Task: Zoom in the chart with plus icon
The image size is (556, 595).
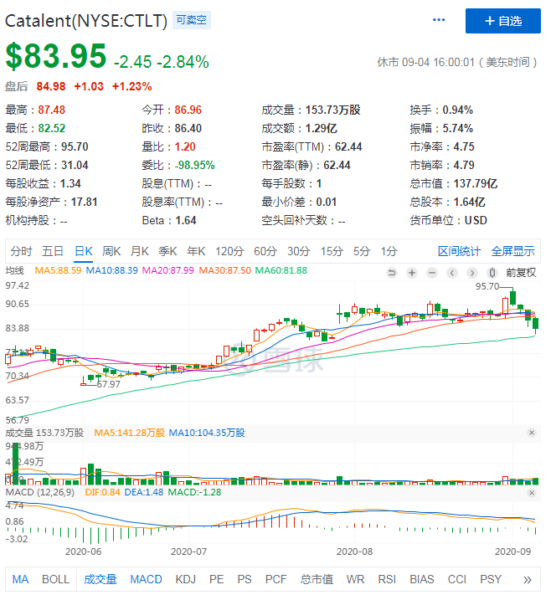Action: coord(412,273)
